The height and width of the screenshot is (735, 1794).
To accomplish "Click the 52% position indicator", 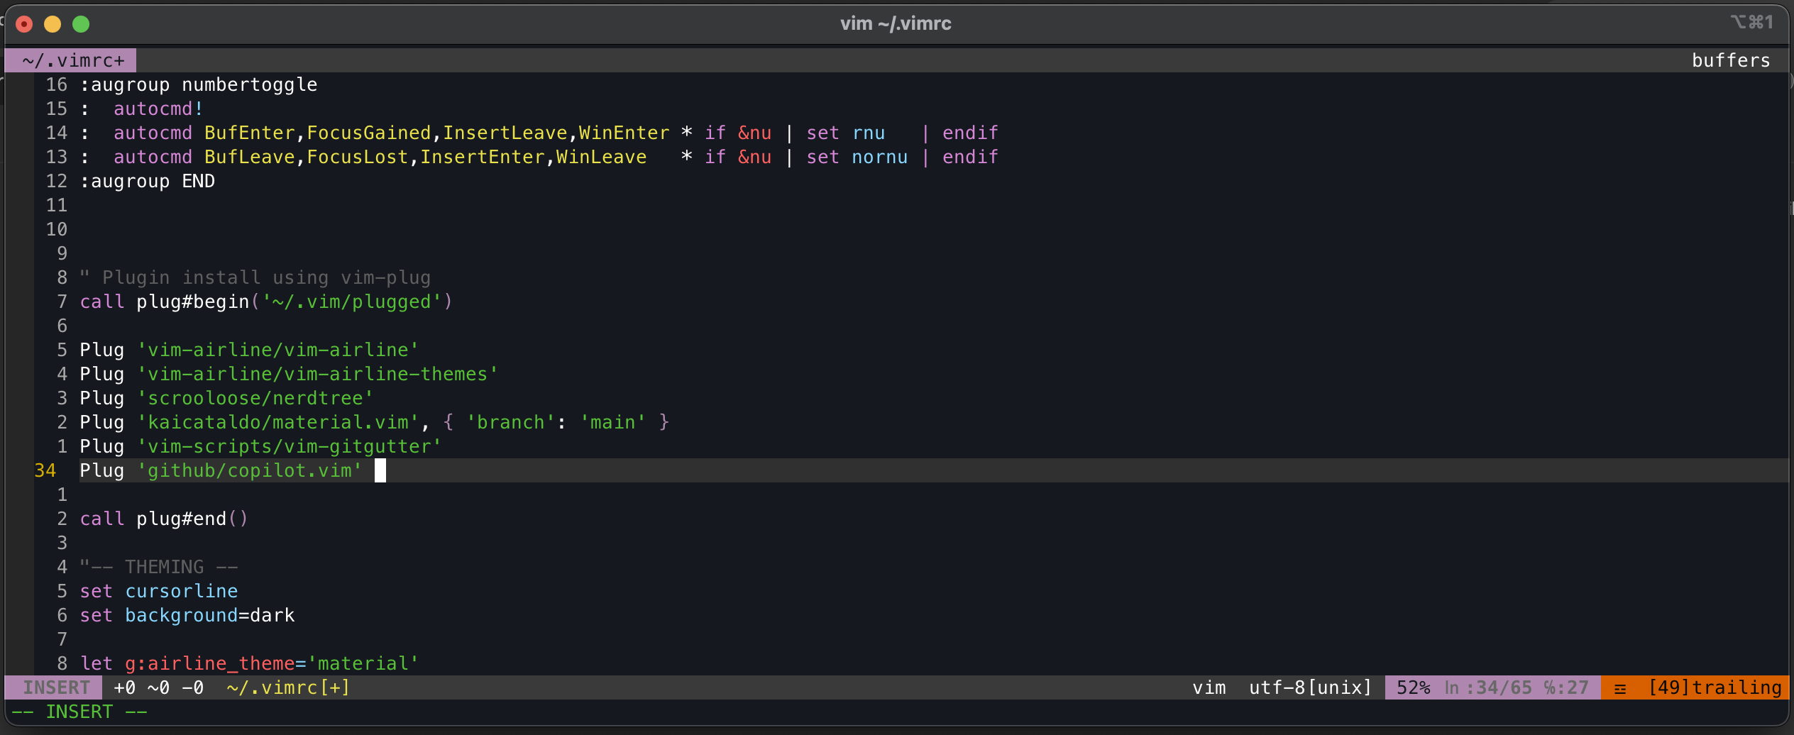I will pos(1412,687).
